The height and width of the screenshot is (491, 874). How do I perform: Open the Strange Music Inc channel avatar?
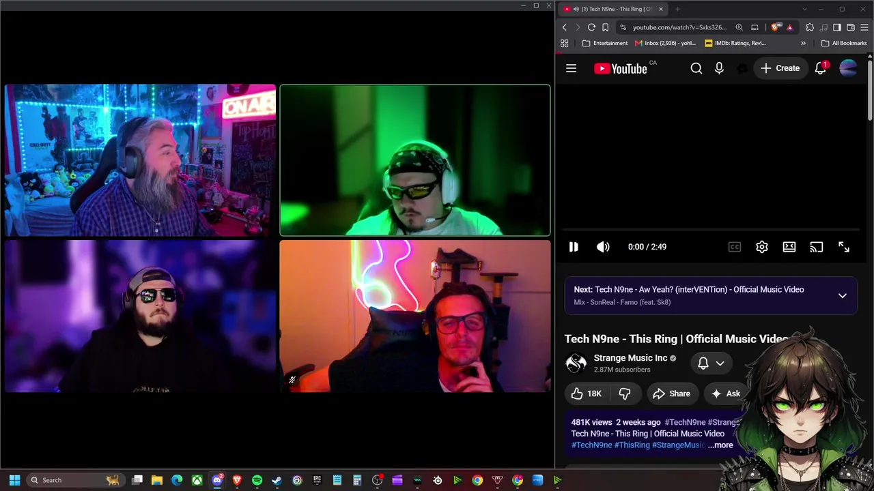click(x=576, y=363)
